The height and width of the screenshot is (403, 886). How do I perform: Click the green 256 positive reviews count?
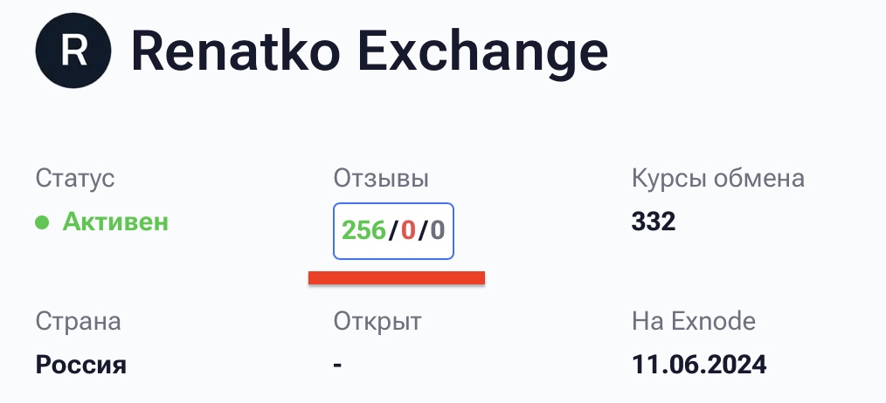point(363,231)
